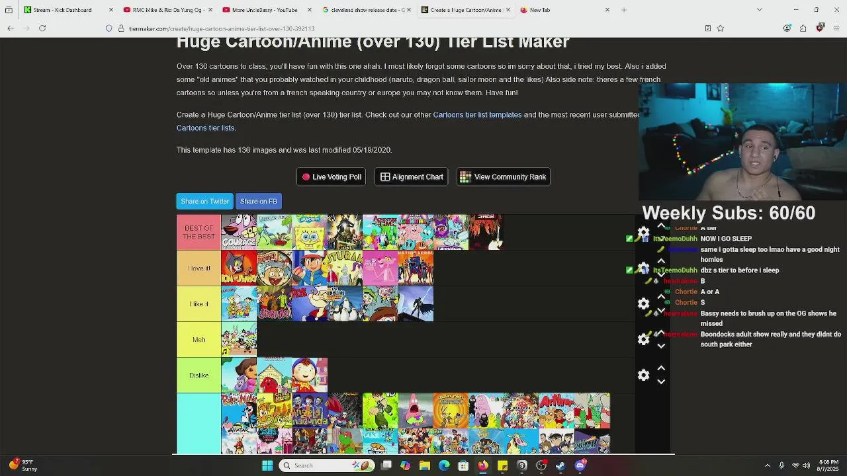
Task: Go back in browser history
Action: 11,28
